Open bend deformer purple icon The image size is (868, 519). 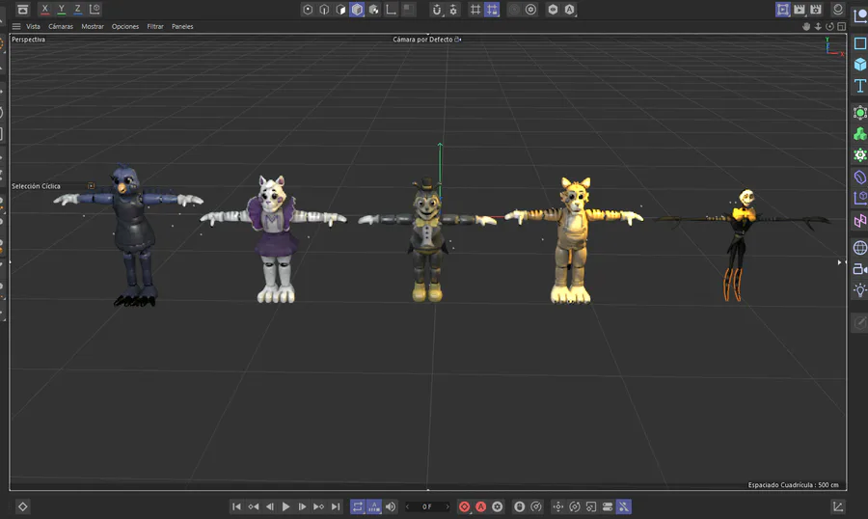click(859, 177)
